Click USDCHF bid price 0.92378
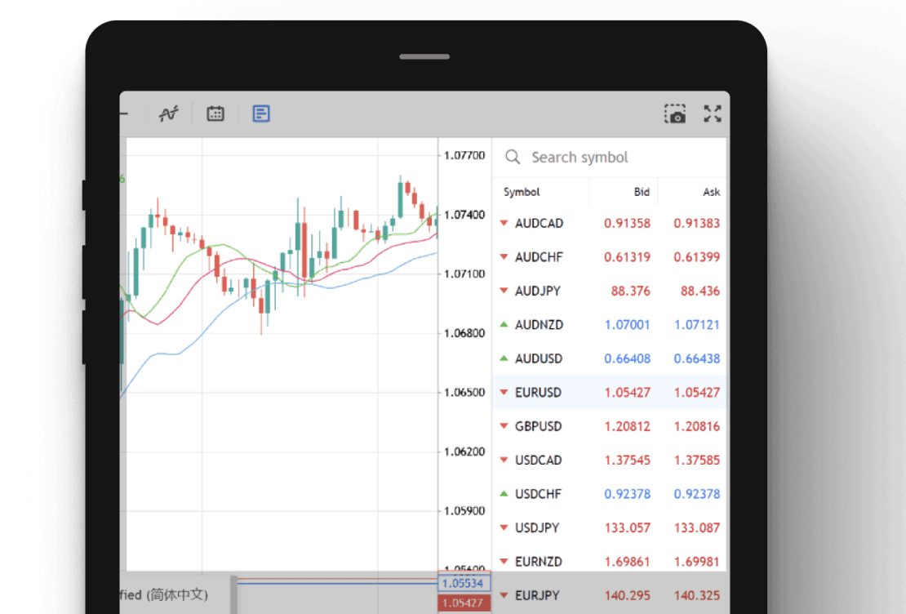Image resolution: width=906 pixels, height=614 pixels. click(x=627, y=494)
